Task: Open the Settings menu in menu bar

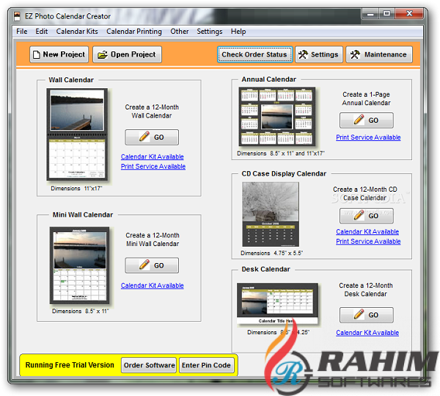Action: pos(210,31)
